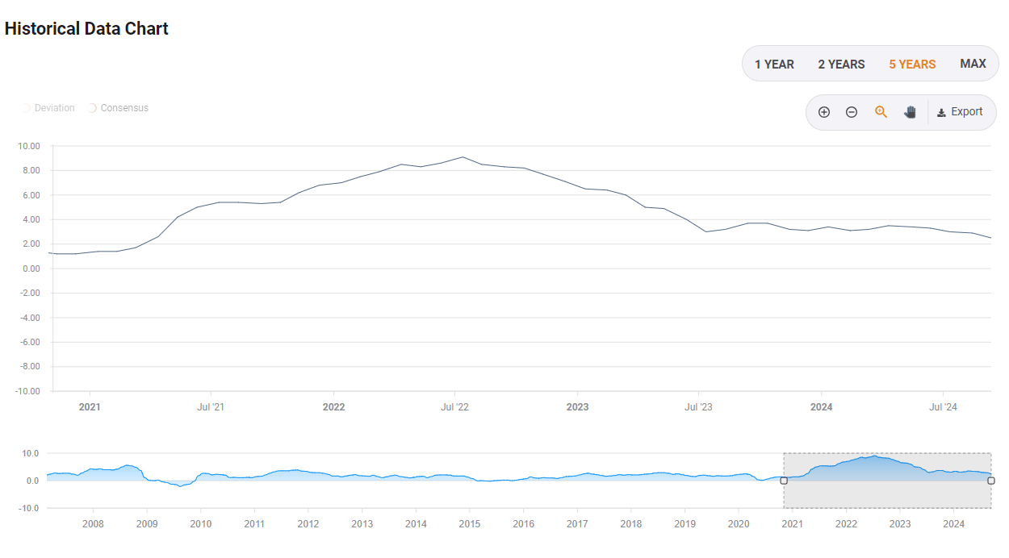This screenshot has height=558, width=1009.
Task: Select the zoom-out tool on the chart toolbar
Action: point(852,112)
